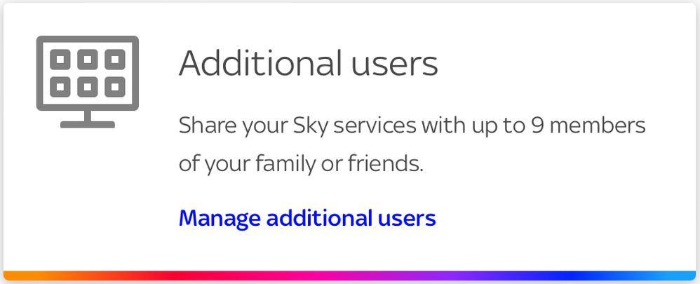Click the "of your family or friends." line
The width and height of the screenshot is (700, 284).
click(301, 165)
